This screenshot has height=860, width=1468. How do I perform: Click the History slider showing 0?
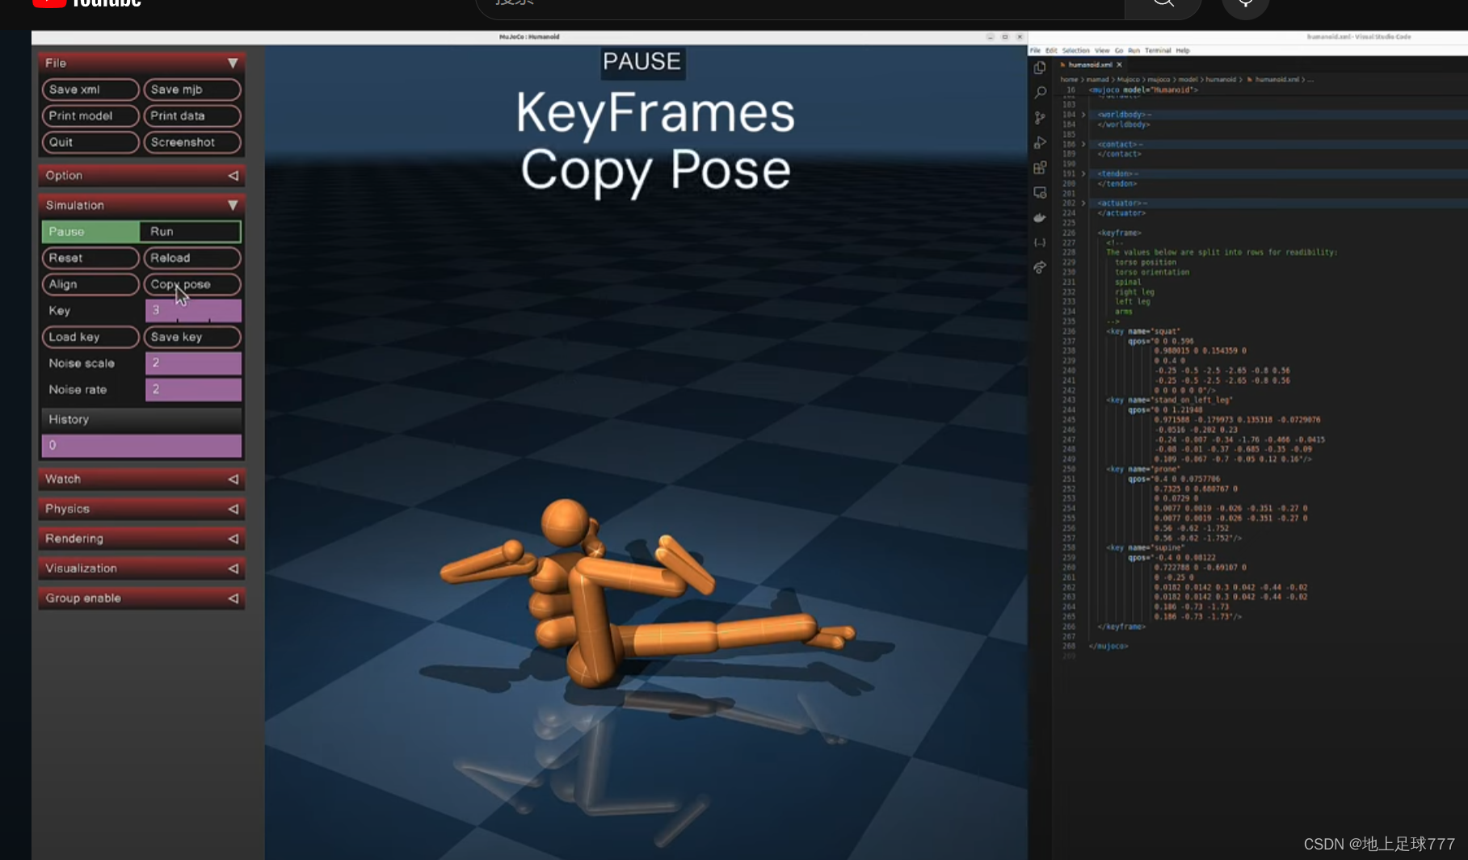pos(141,446)
